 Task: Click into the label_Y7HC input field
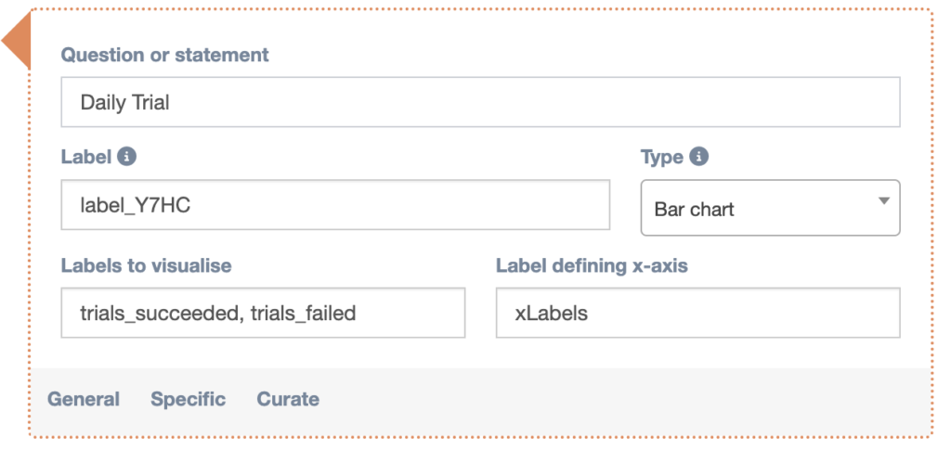coord(334,205)
